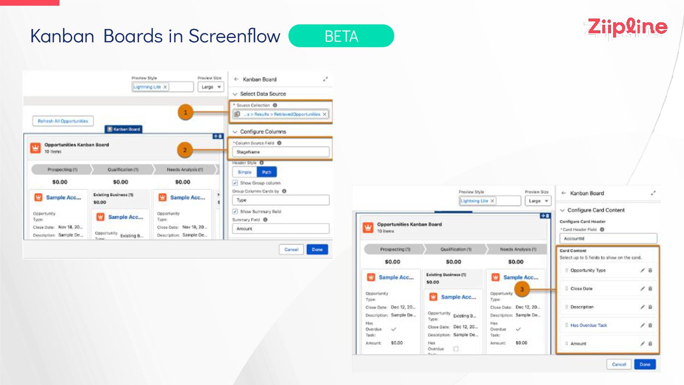Collapse the Configure Columns section
The height and width of the screenshot is (385, 684).
[235, 132]
